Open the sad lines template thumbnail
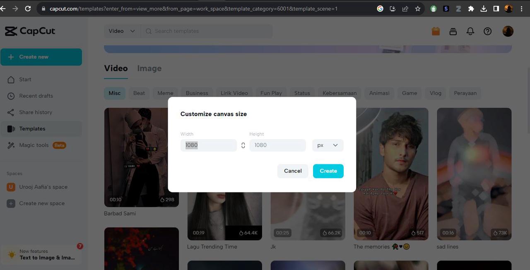530x270 pixels. coord(474,174)
